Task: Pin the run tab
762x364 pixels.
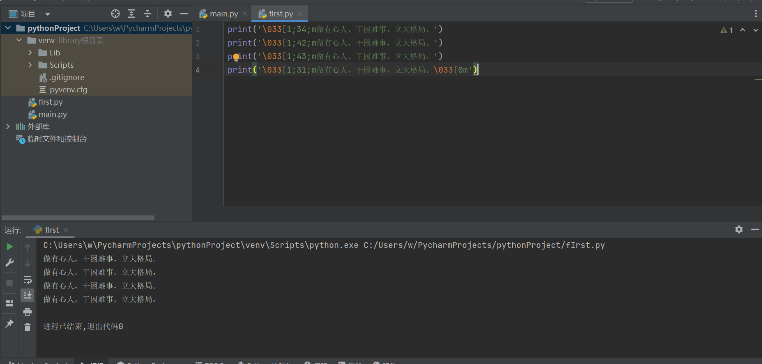Action: coord(9,324)
